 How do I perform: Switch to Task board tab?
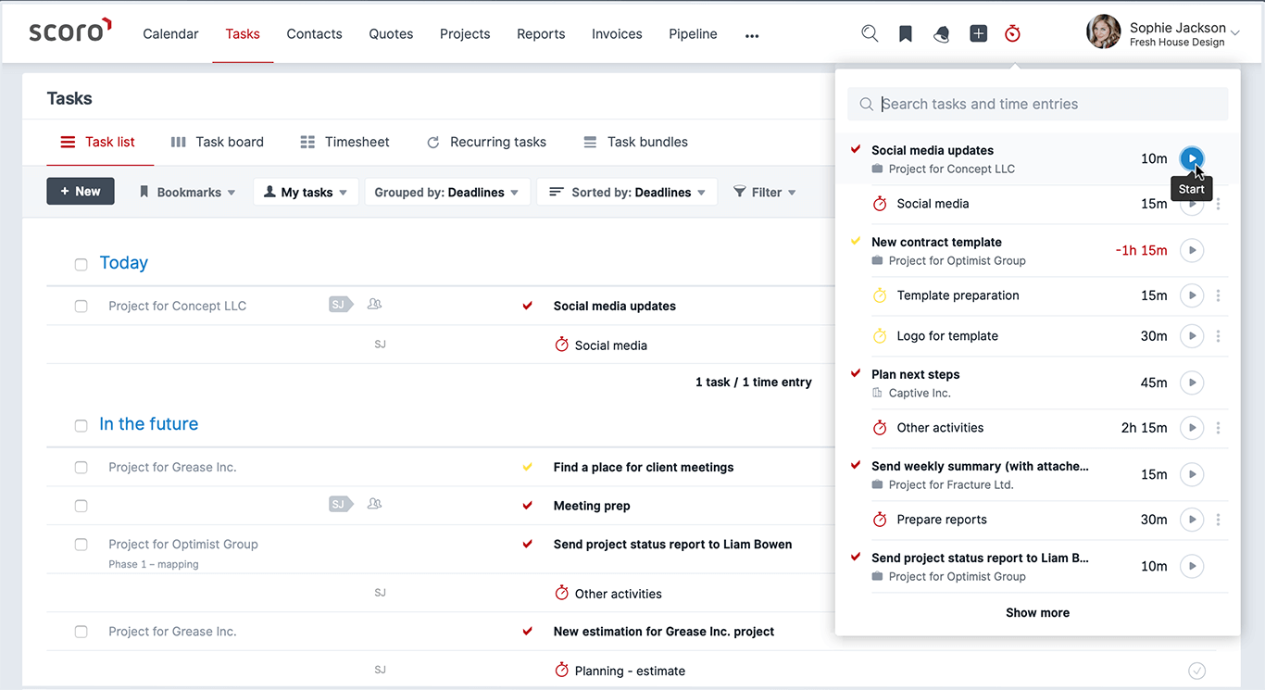[x=218, y=142]
